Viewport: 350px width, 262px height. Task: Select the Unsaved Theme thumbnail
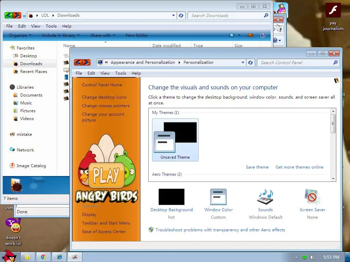tap(175, 140)
